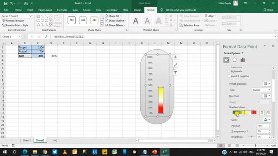Click the Chart Filters funnel button
The image size is (278, 156).
175,72
